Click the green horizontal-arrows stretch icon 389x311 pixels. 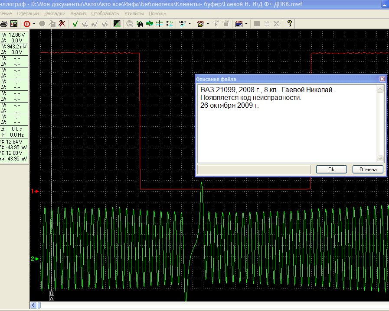click(x=150, y=24)
